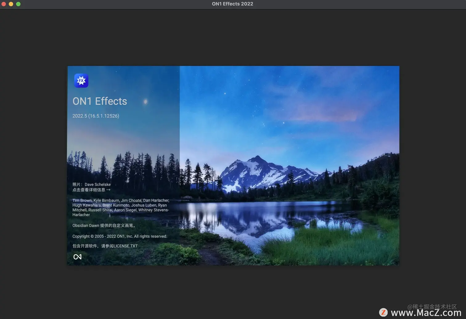This screenshot has height=319, width=466.
Task: Click the ON1 Effects 2022 window title
Action: (x=233, y=4)
